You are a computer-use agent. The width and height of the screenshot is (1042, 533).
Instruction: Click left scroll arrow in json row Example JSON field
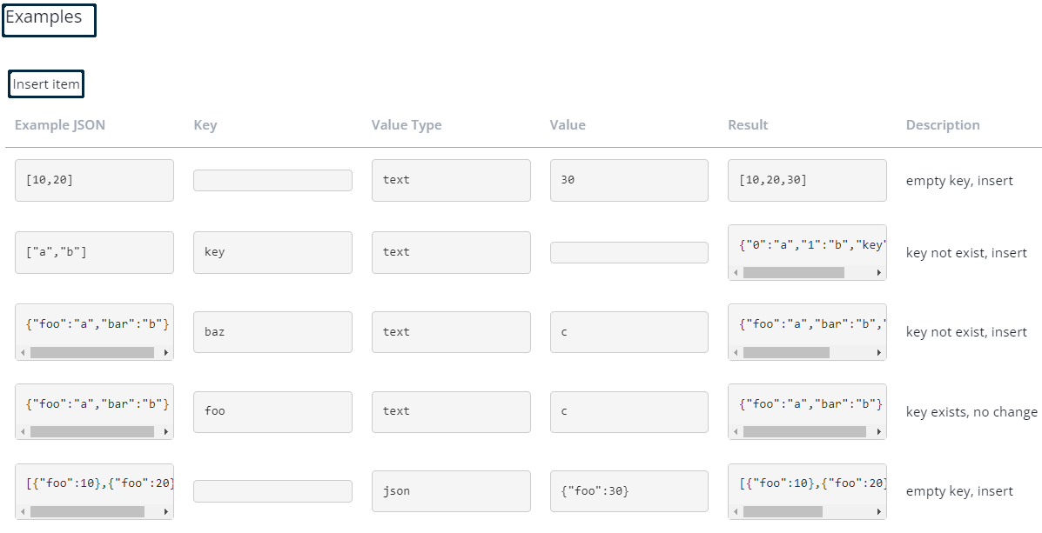pyautogui.click(x=23, y=512)
